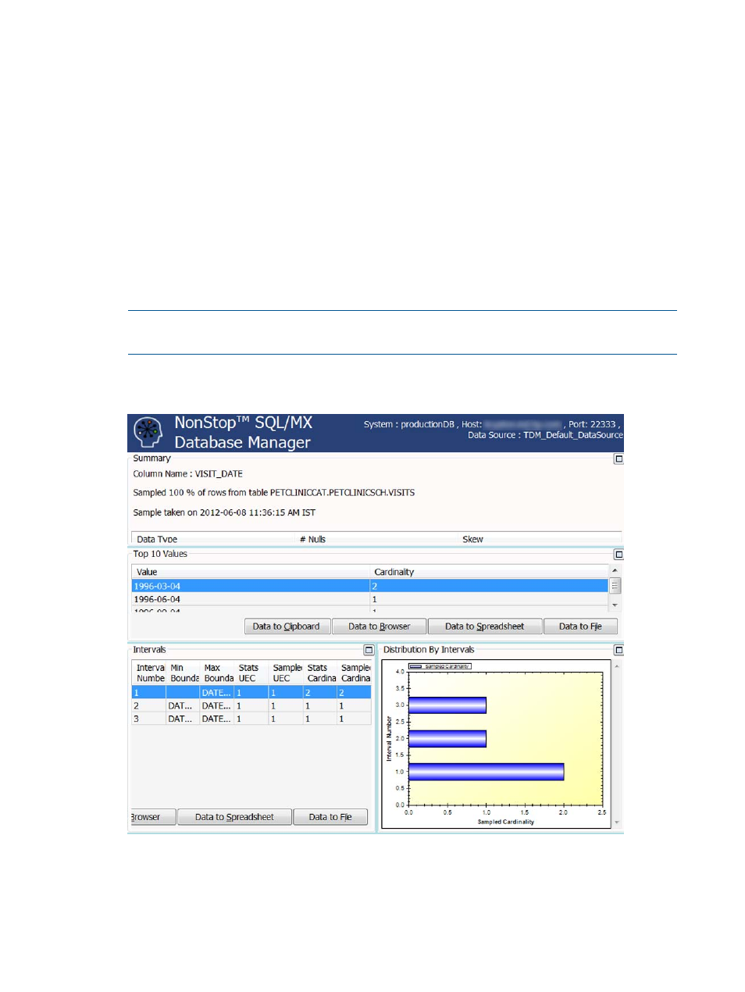
Task: Click the partially visible Browser button in Intervals
Action: 153,817
